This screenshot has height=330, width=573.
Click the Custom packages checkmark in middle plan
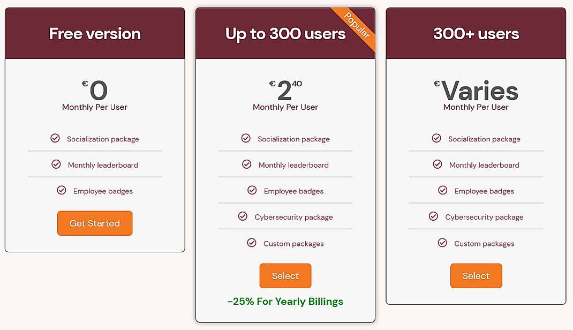252,243
